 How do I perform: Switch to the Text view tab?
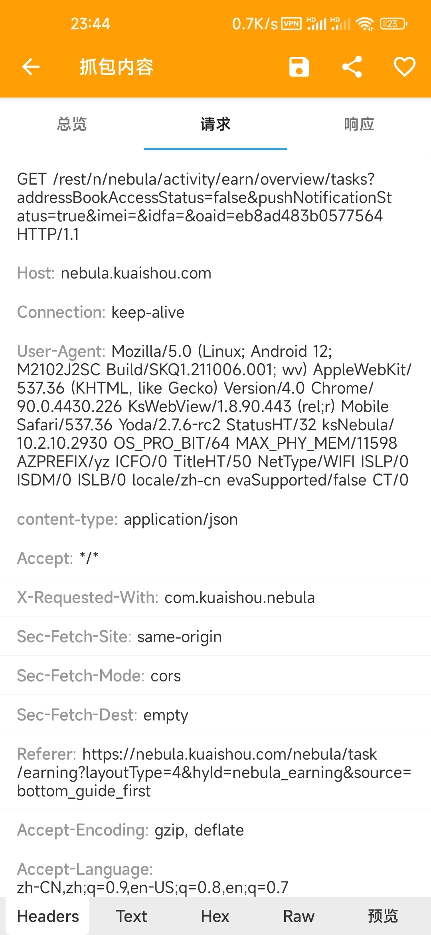coord(132,916)
